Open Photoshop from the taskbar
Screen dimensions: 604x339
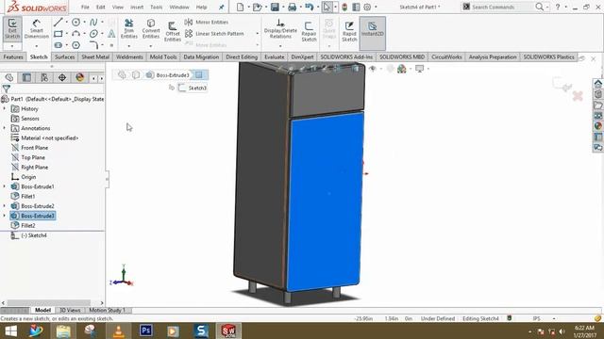pos(145,331)
